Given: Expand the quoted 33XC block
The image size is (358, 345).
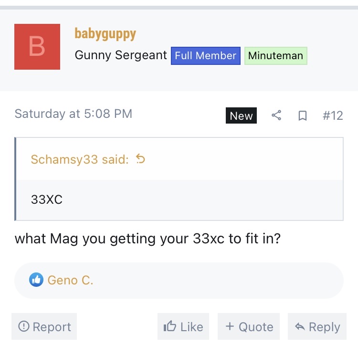Looking at the screenshot, I should pyautogui.click(x=179, y=200).
